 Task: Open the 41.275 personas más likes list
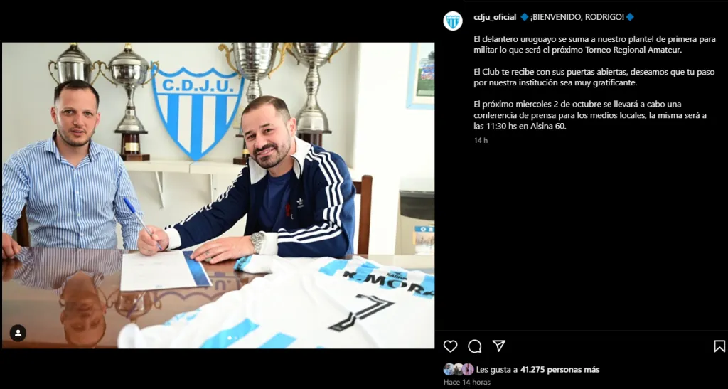(560, 370)
